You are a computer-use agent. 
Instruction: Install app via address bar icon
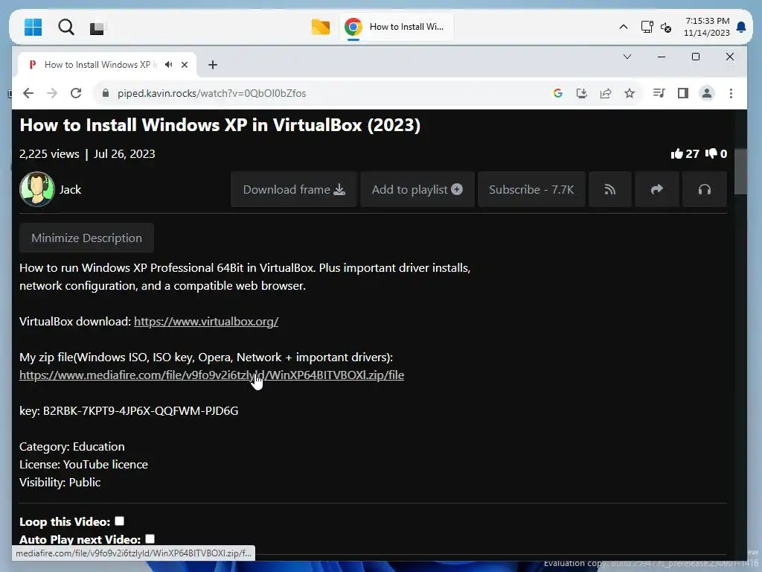click(582, 93)
